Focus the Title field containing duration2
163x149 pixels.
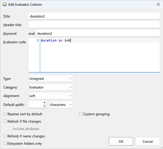(x=94, y=16)
